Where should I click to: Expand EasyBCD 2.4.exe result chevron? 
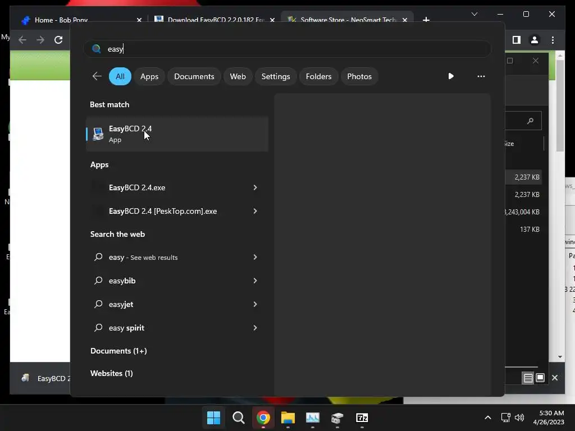pos(255,187)
